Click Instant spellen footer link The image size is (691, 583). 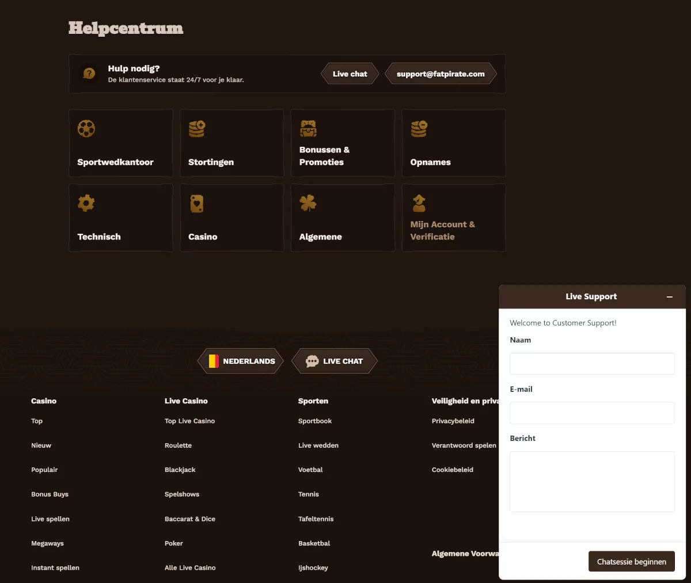click(55, 568)
